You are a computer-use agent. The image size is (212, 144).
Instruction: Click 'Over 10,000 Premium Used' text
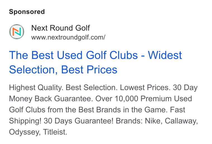(144, 99)
